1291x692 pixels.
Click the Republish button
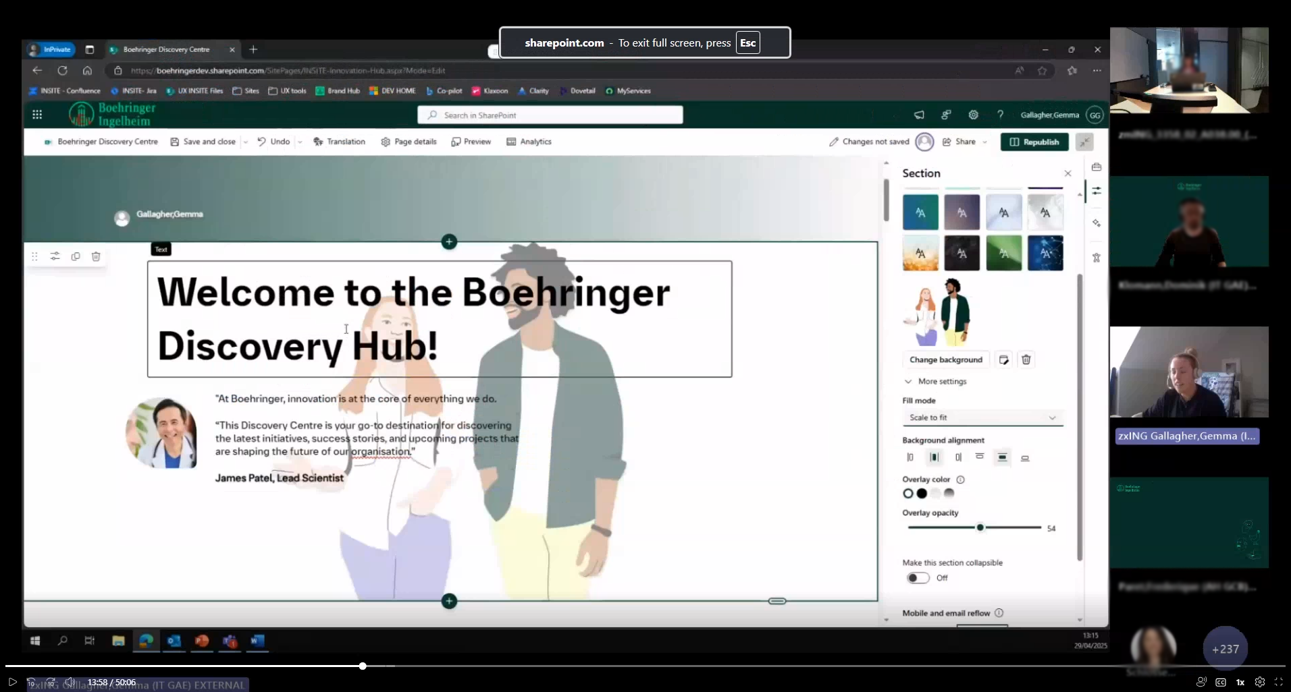[1034, 142]
